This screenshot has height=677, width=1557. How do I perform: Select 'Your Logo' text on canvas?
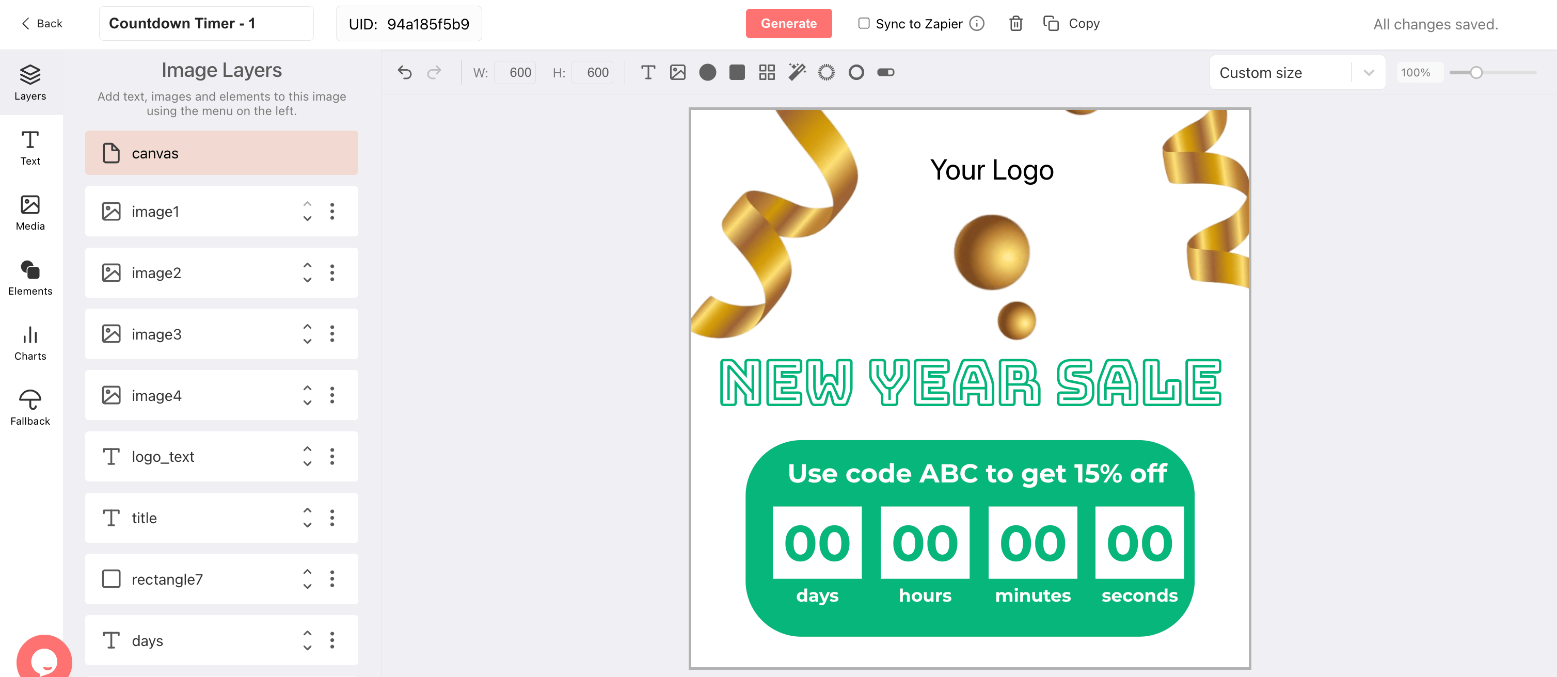(991, 170)
